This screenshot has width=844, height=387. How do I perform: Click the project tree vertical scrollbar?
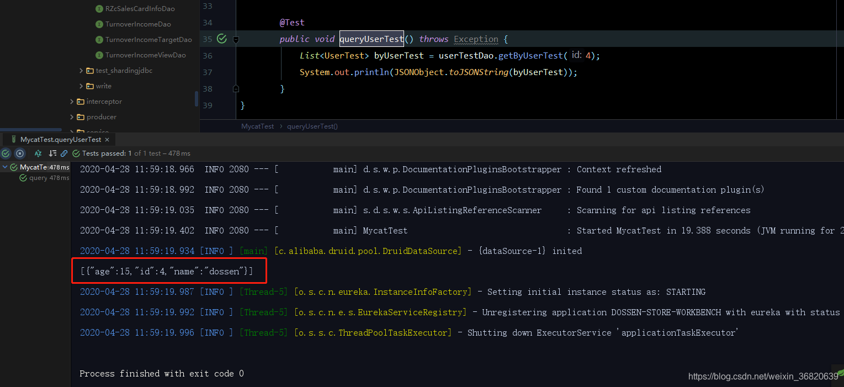pyautogui.click(x=197, y=99)
